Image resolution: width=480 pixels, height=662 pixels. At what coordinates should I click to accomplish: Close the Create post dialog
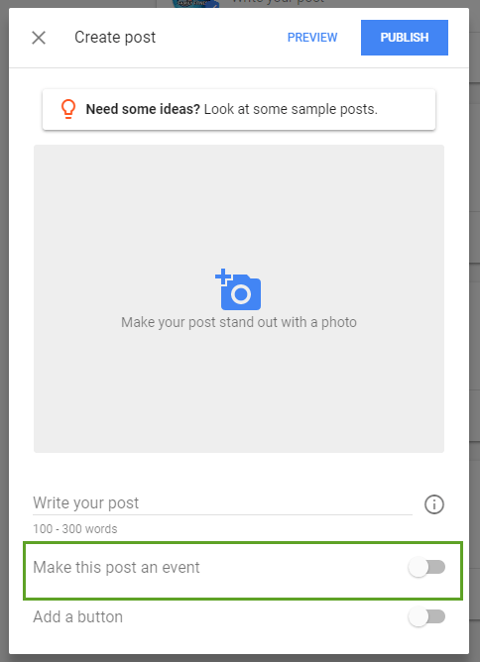39,38
